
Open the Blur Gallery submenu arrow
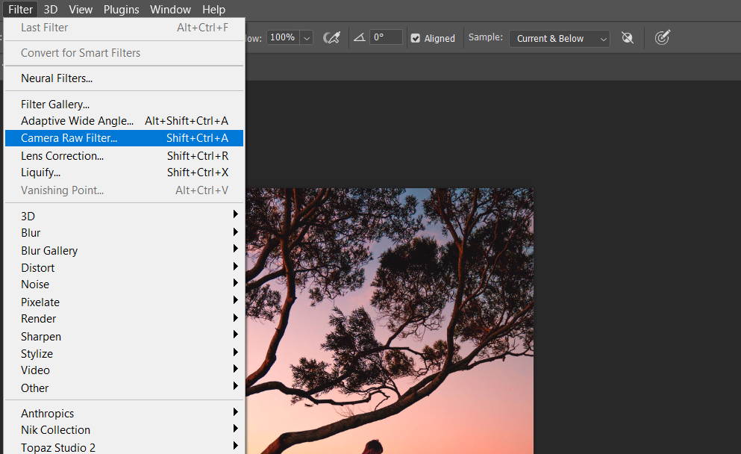tap(236, 250)
